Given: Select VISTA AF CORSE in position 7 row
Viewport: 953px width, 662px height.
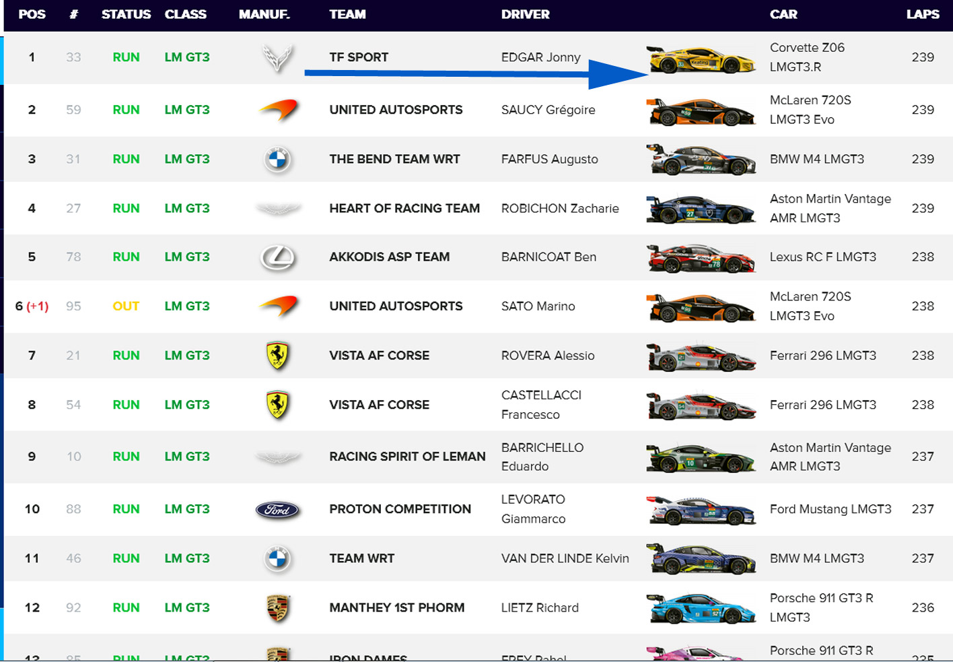Looking at the screenshot, I should [379, 356].
